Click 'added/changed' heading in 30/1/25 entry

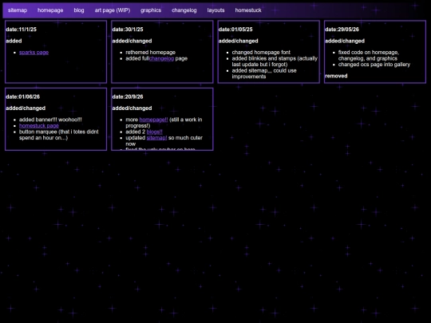coord(132,41)
